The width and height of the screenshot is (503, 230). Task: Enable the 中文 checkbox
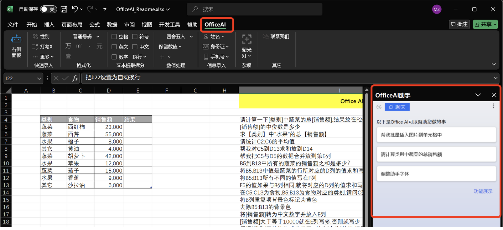[135, 47]
